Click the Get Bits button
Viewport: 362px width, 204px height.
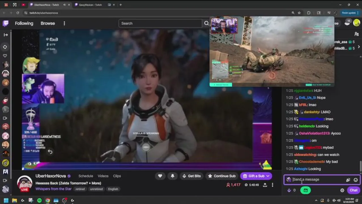tap(191, 176)
